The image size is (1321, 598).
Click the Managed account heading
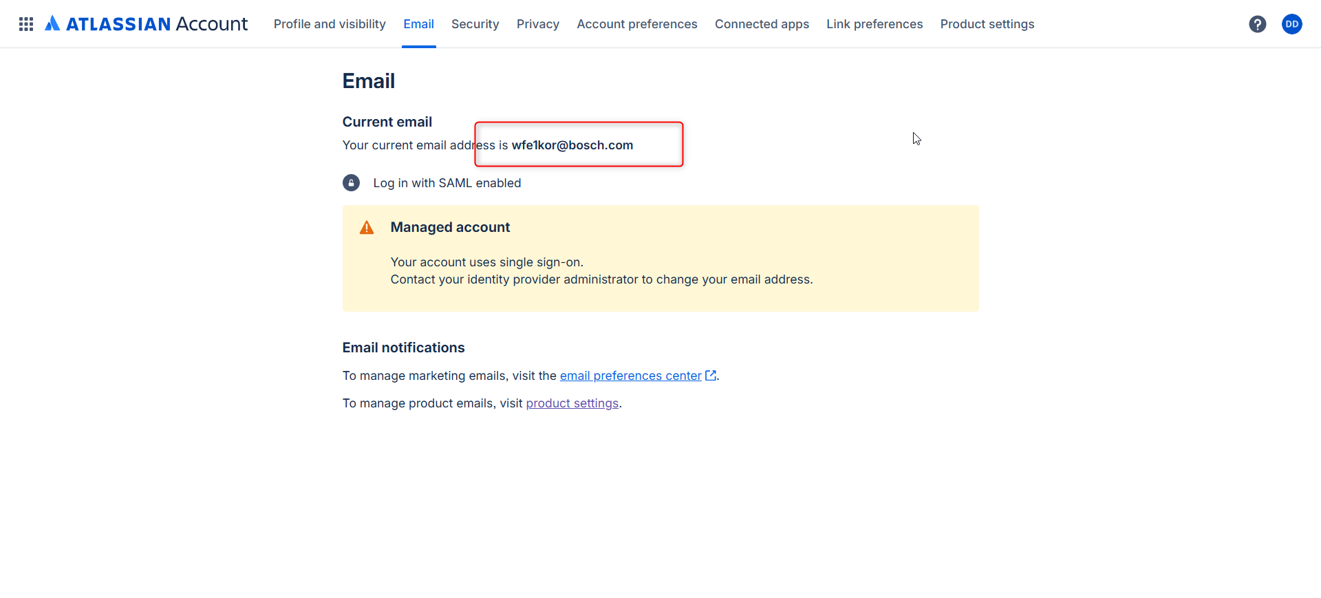(450, 227)
